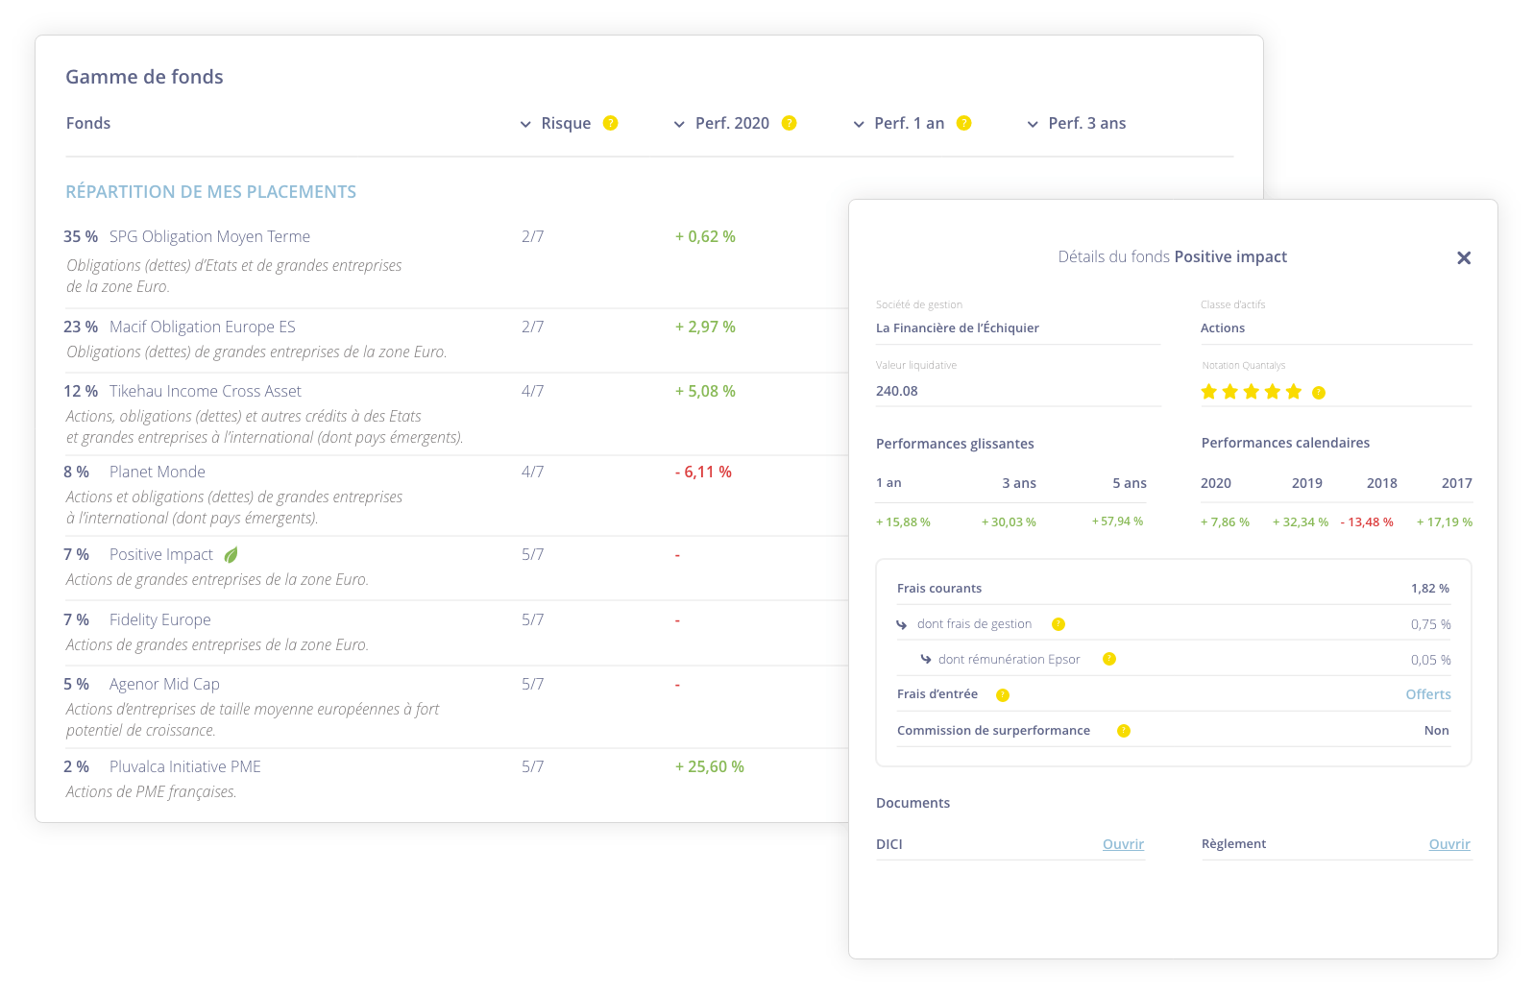Viewport: 1533px width, 994px height.
Task: Click the Actions asset class value
Action: click(x=1223, y=328)
